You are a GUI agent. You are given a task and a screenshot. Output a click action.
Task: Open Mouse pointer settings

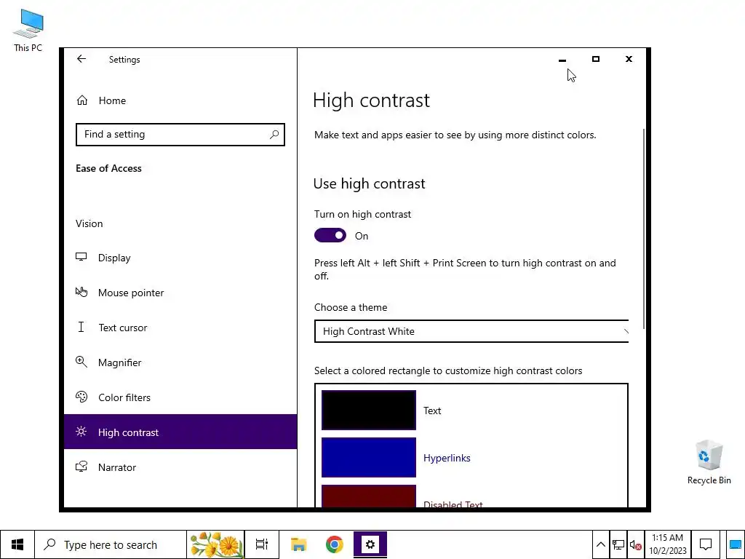click(x=180, y=293)
